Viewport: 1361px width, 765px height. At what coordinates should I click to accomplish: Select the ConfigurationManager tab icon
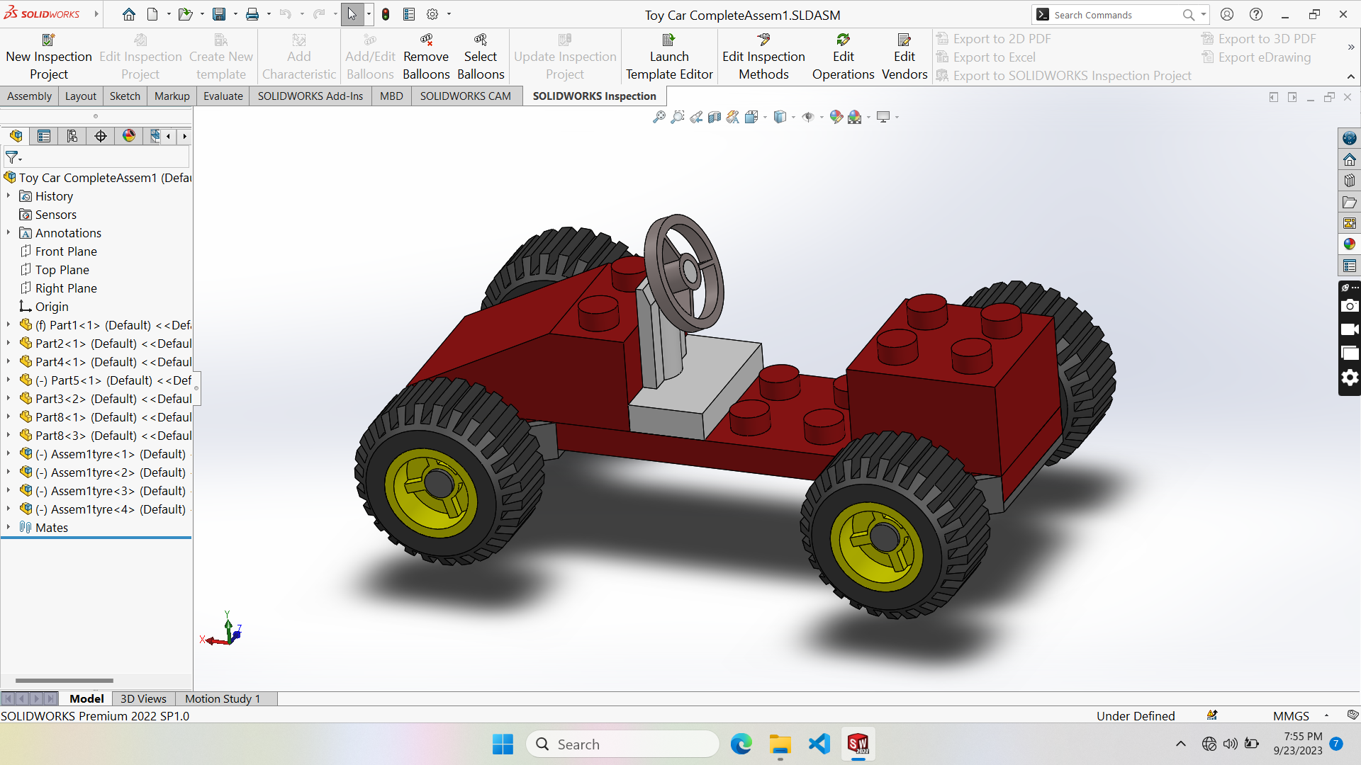[72, 136]
